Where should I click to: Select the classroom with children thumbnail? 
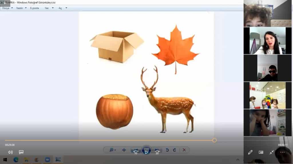[268, 96]
